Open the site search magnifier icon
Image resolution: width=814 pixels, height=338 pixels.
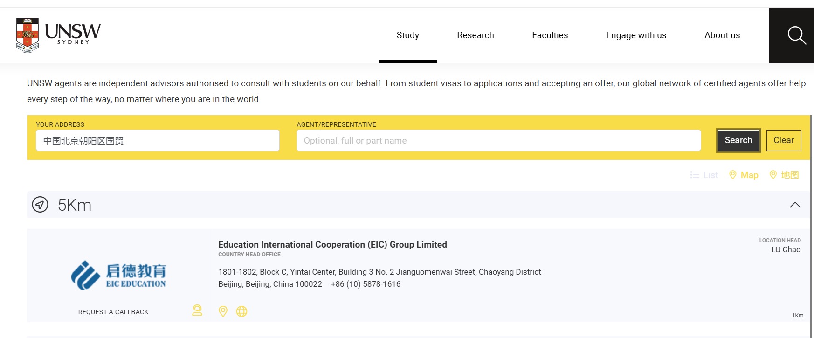[796, 35]
